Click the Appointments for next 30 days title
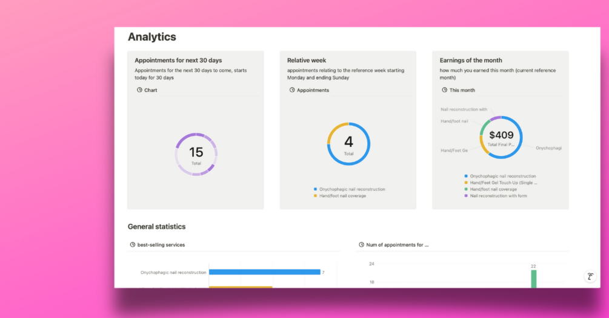This screenshot has width=609, height=318. coord(178,60)
